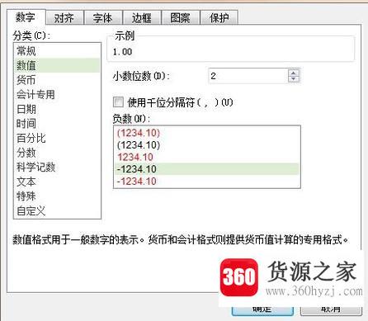Select 数值 category
This screenshot has height=321, width=368.
point(57,65)
